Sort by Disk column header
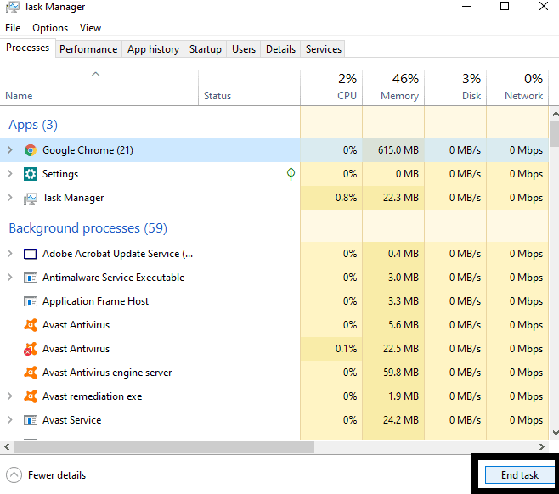The image size is (559, 494). point(455,87)
